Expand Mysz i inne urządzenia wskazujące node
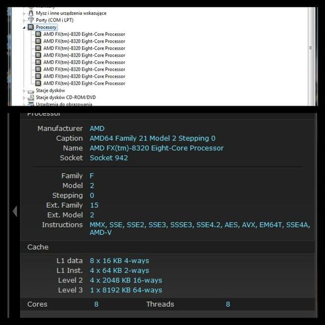 pyautogui.click(x=24, y=13)
